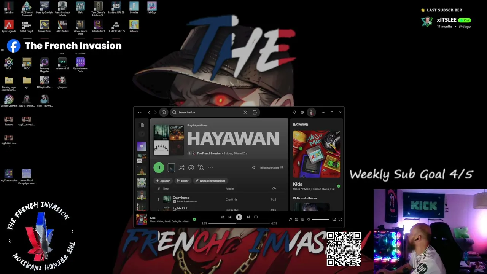487x274 pixels.
Task: Skip to the next track
Action: [248, 217]
